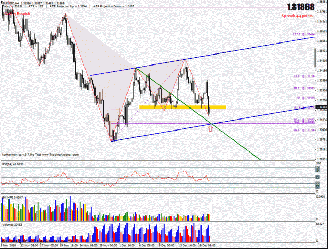Click the '9 Dec 00:00' time axis label
This screenshot has height=249, width=328.
[166, 245]
